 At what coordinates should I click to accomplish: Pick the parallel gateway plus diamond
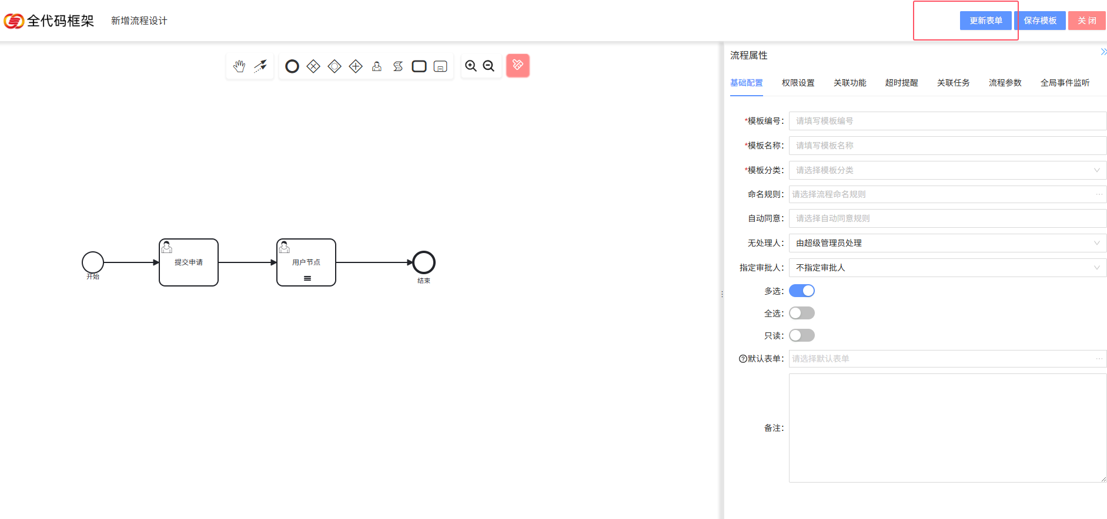point(356,66)
